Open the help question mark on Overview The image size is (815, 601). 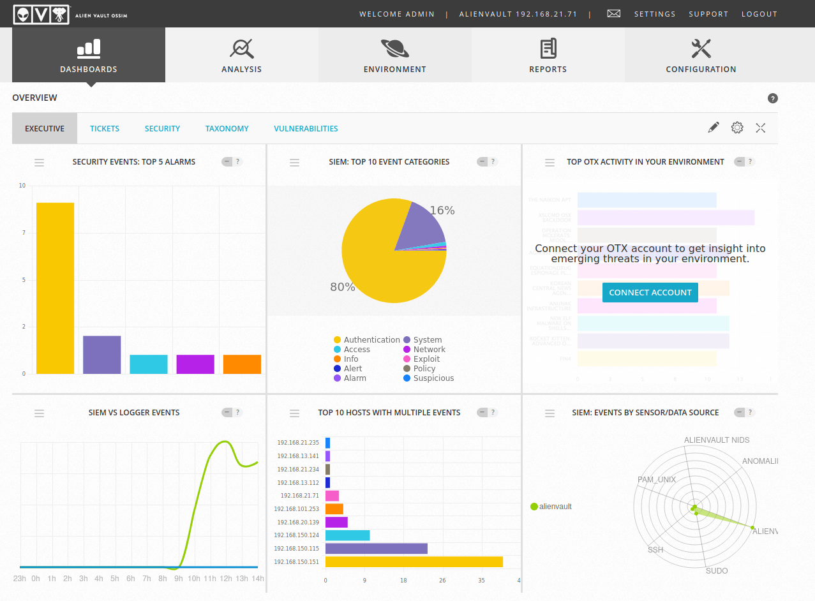[x=772, y=98]
